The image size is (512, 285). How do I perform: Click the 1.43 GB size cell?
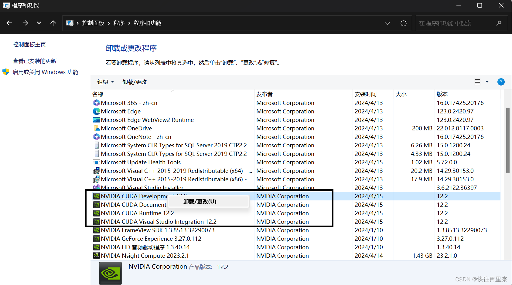click(422, 256)
